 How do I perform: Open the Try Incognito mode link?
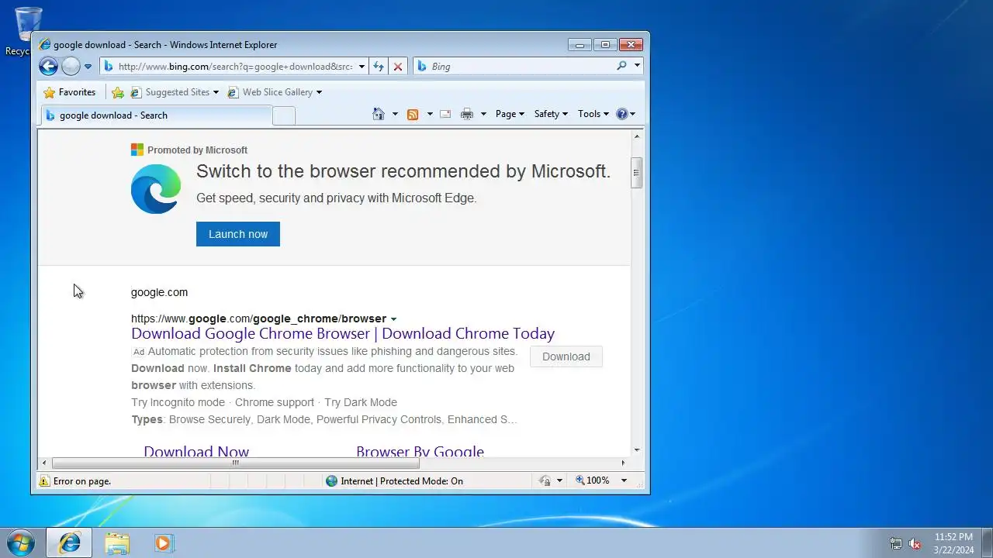point(178,402)
